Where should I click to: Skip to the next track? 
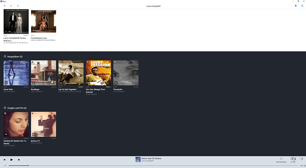click(19, 160)
